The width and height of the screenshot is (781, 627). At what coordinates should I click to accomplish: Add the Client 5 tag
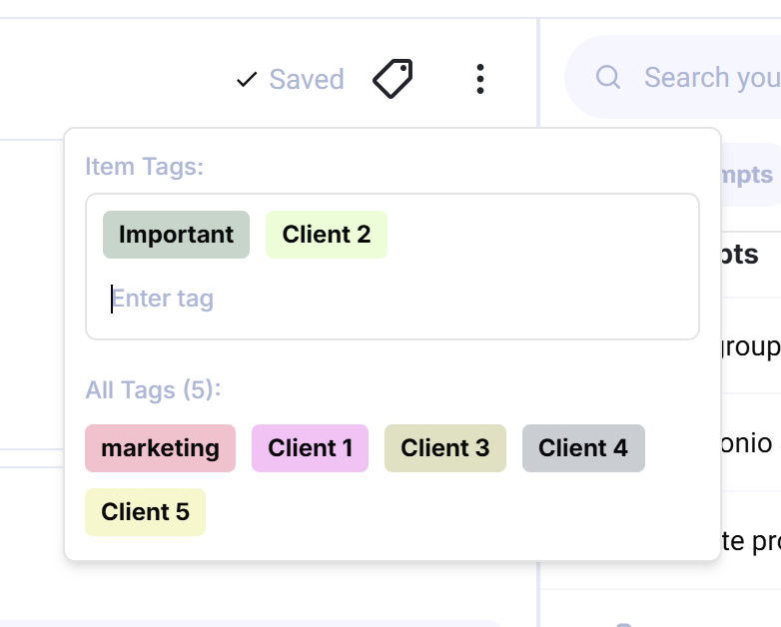145,512
